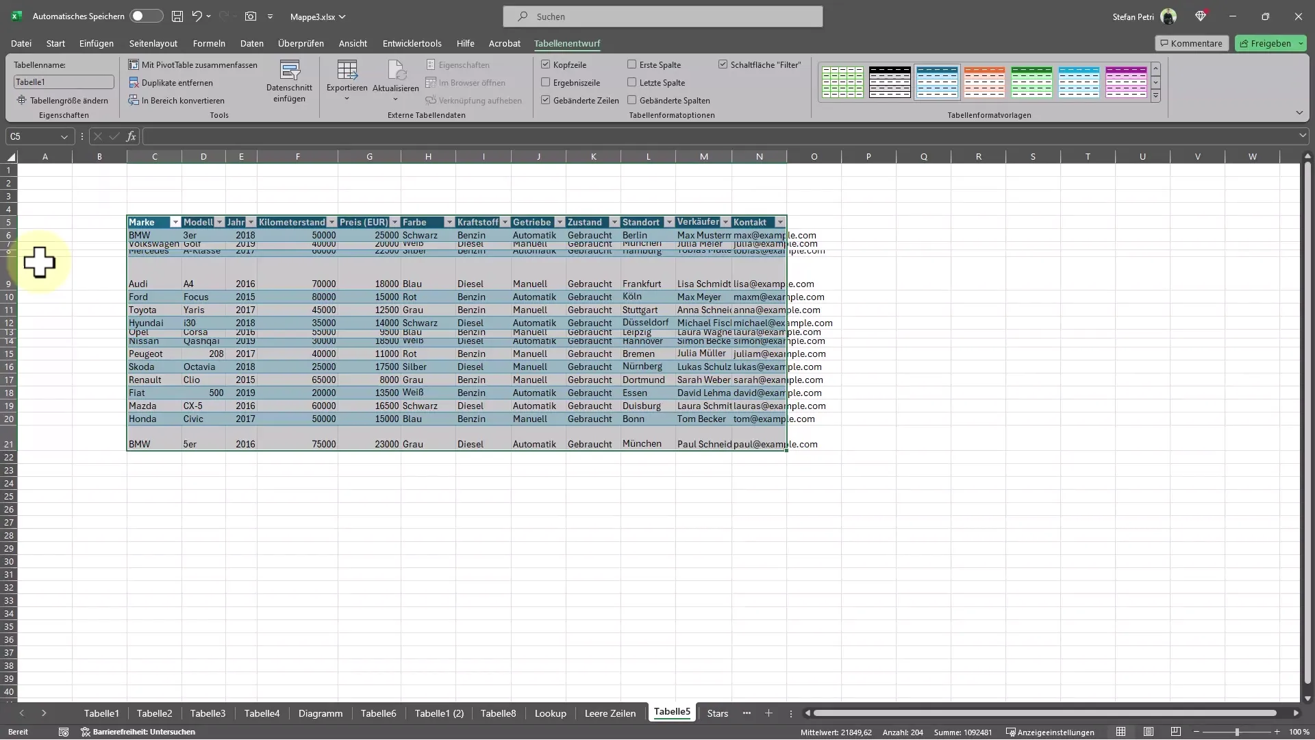Click into the Tabellenname field
The image size is (1315, 740).
coord(64,82)
